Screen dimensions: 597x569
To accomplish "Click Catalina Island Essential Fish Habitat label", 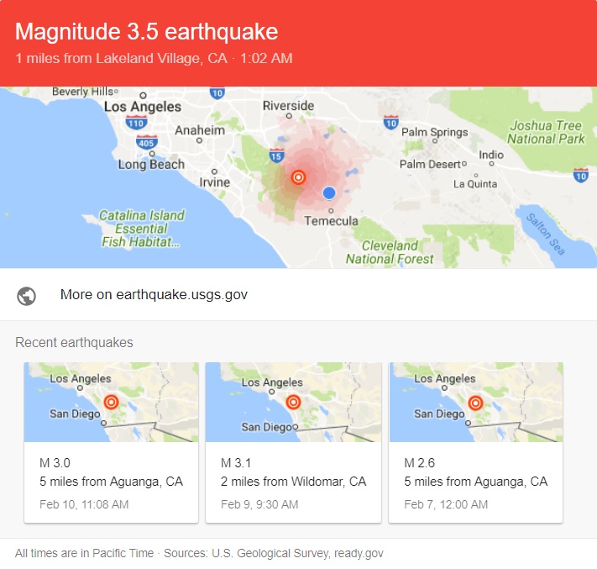I will pyautogui.click(x=141, y=229).
